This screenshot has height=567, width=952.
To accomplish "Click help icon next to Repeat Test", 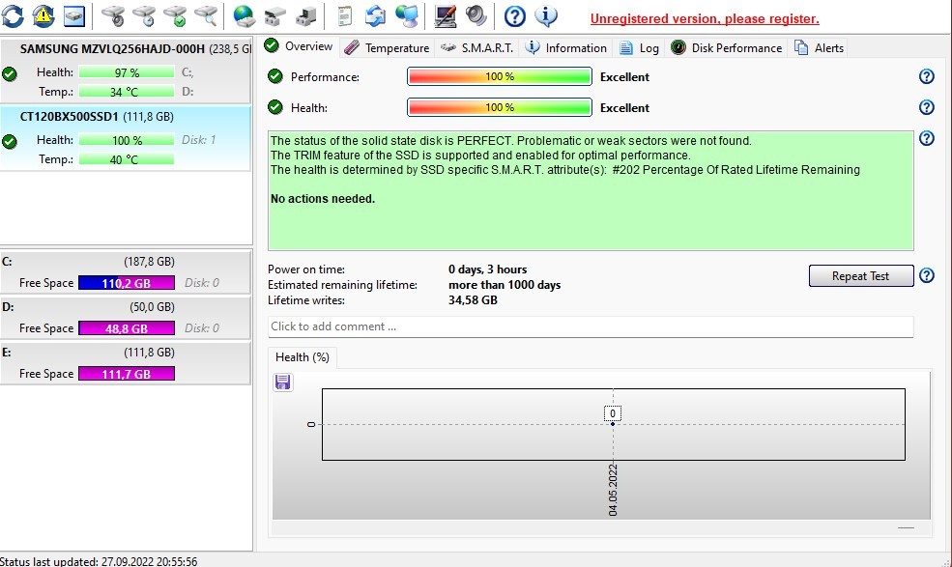I will [927, 275].
